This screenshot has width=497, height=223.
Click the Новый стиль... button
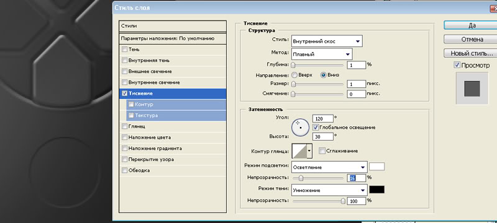(472, 53)
